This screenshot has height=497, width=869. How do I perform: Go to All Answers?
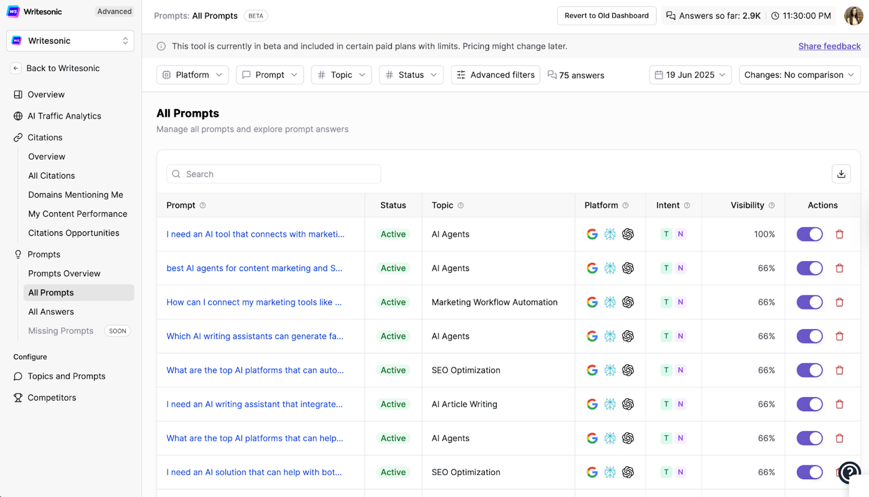[x=51, y=312]
